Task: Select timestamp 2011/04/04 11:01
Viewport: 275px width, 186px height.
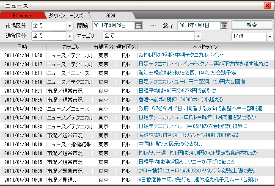Action: [x=23, y=91]
